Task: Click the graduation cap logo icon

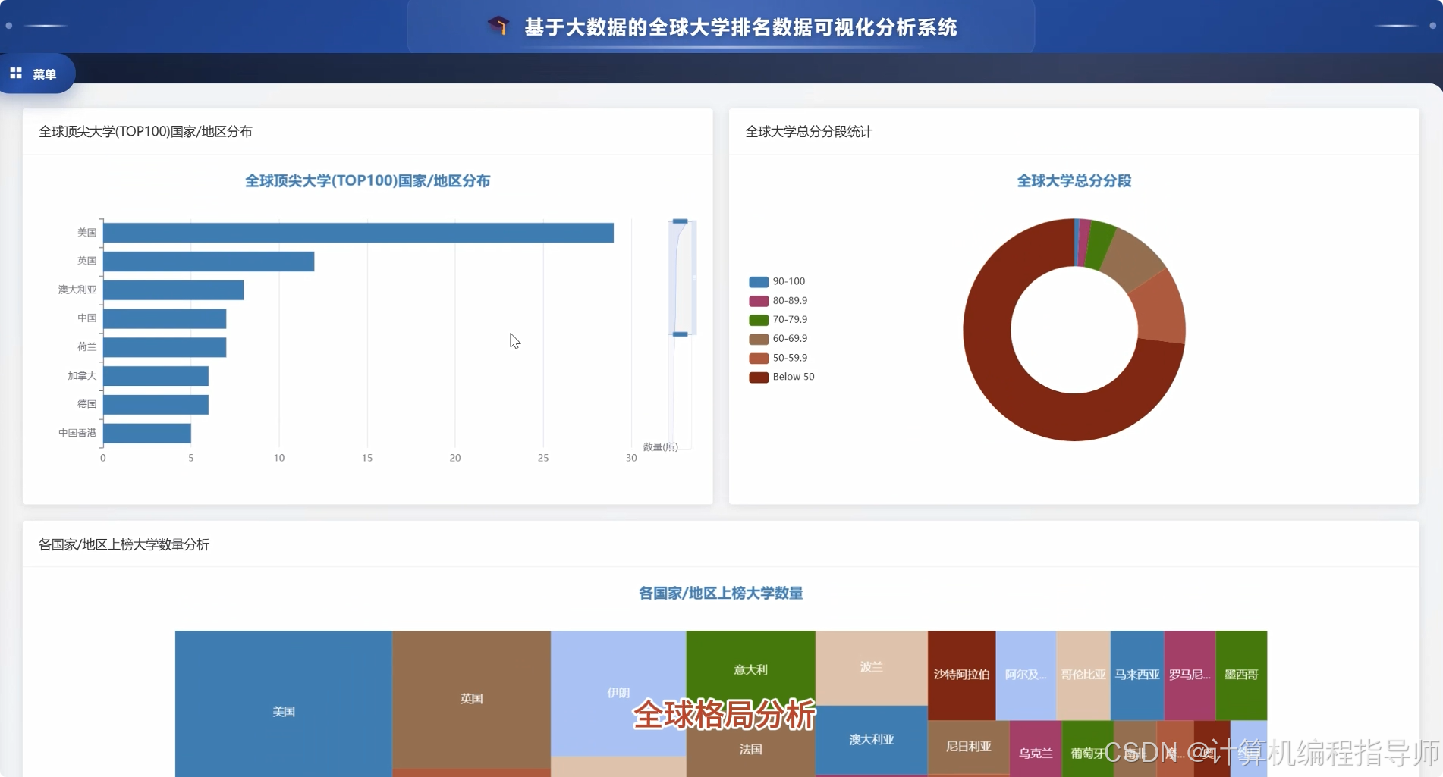Action: pos(498,26)
